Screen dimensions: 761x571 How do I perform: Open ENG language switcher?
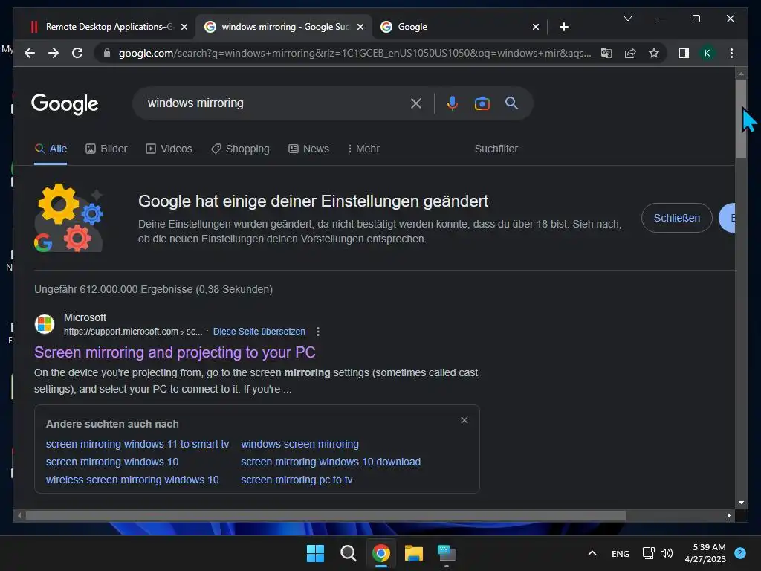(x=621, y=553)
